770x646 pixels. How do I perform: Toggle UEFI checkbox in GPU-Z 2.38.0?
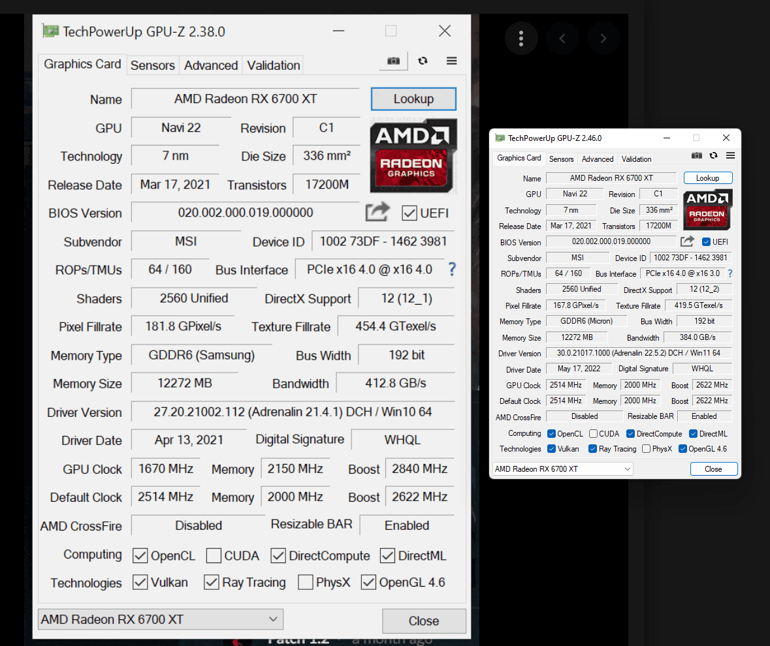coord(409,213)
